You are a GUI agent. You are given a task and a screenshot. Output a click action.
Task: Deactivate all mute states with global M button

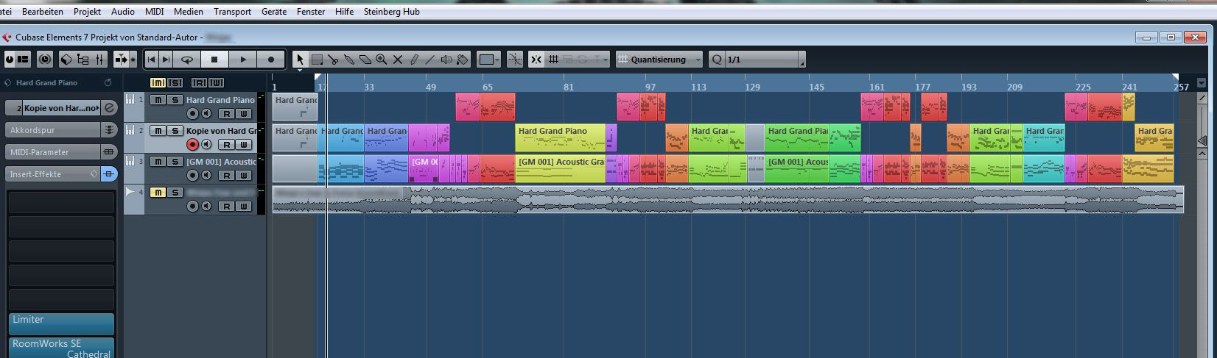tap(158, 82)
